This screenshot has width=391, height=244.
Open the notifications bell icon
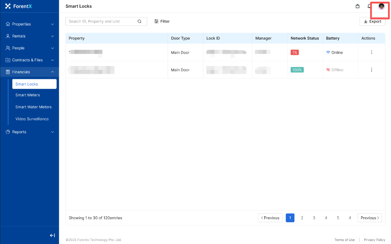(369, 6)
